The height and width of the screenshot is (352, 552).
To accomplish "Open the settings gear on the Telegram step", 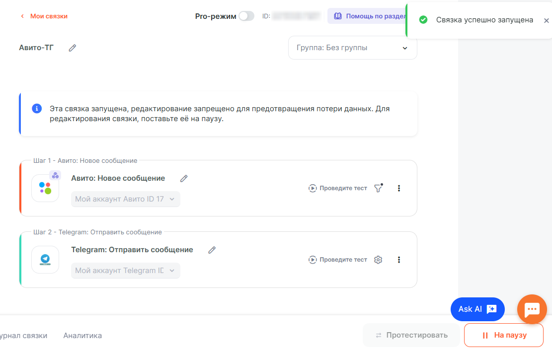I will pos(378,260).
